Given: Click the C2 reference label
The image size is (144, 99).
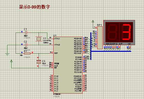Looking at the screenshot, I should coord(25,42).
